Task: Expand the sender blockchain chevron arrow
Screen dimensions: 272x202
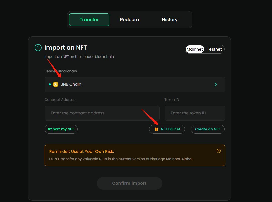Action: click(x=216, y=84)
